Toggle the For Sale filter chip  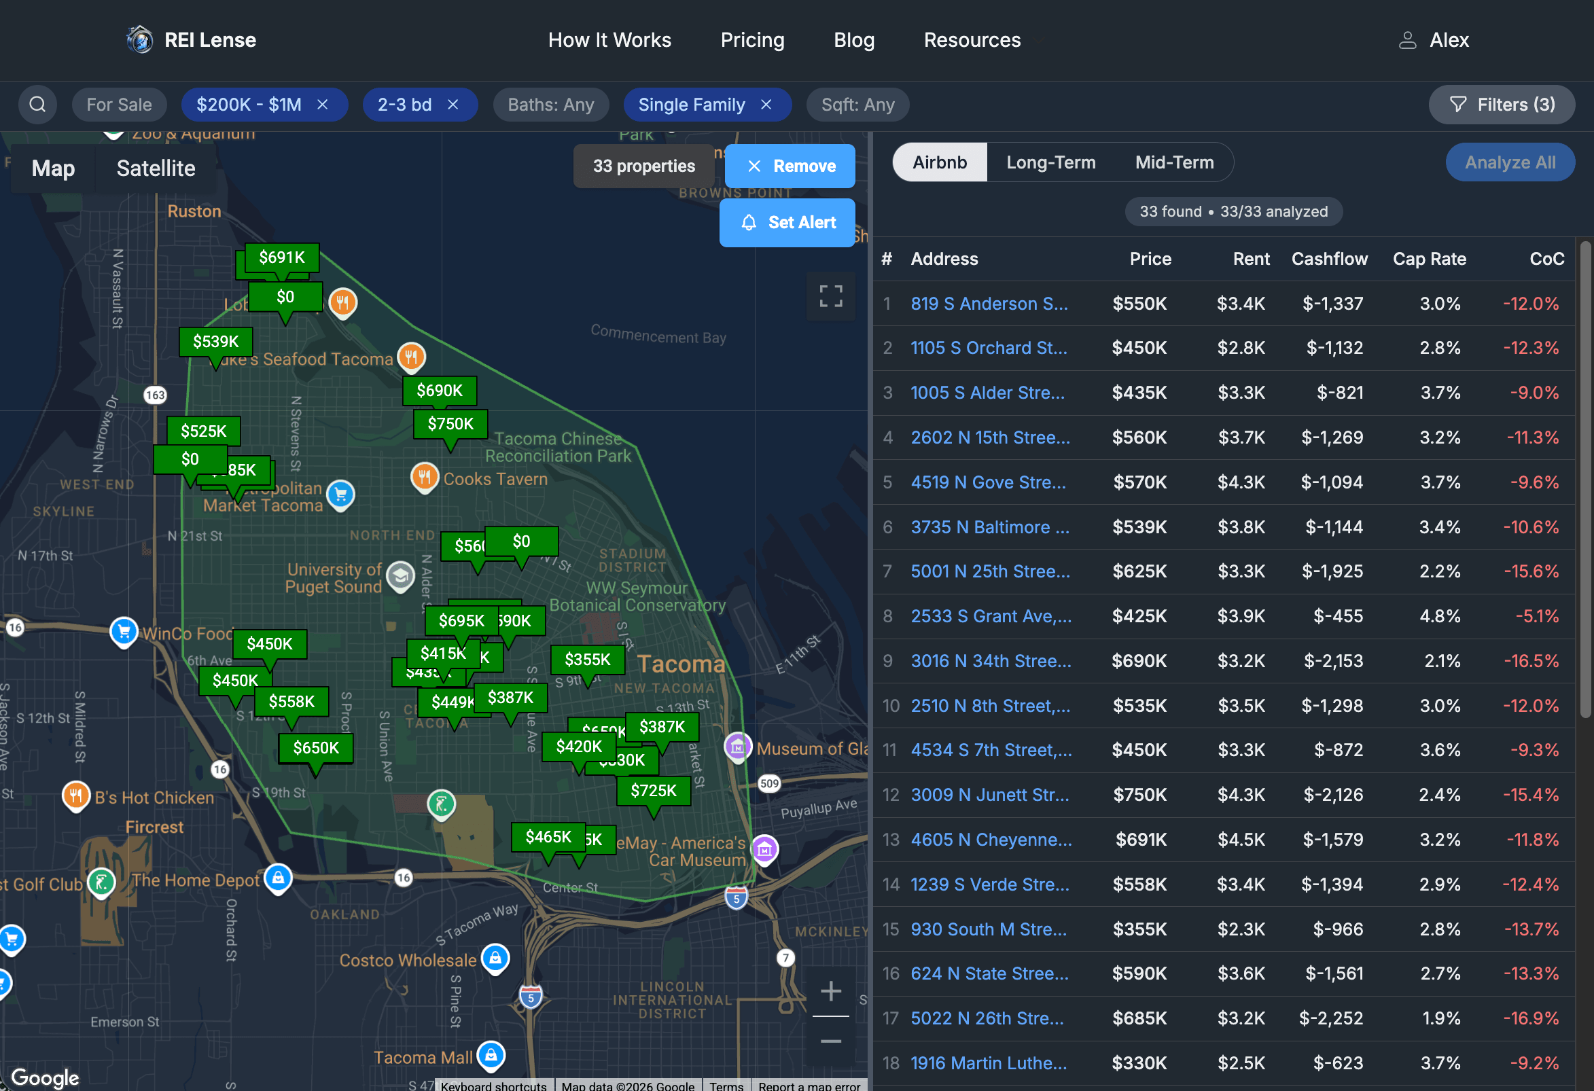(x=120, y=104)
